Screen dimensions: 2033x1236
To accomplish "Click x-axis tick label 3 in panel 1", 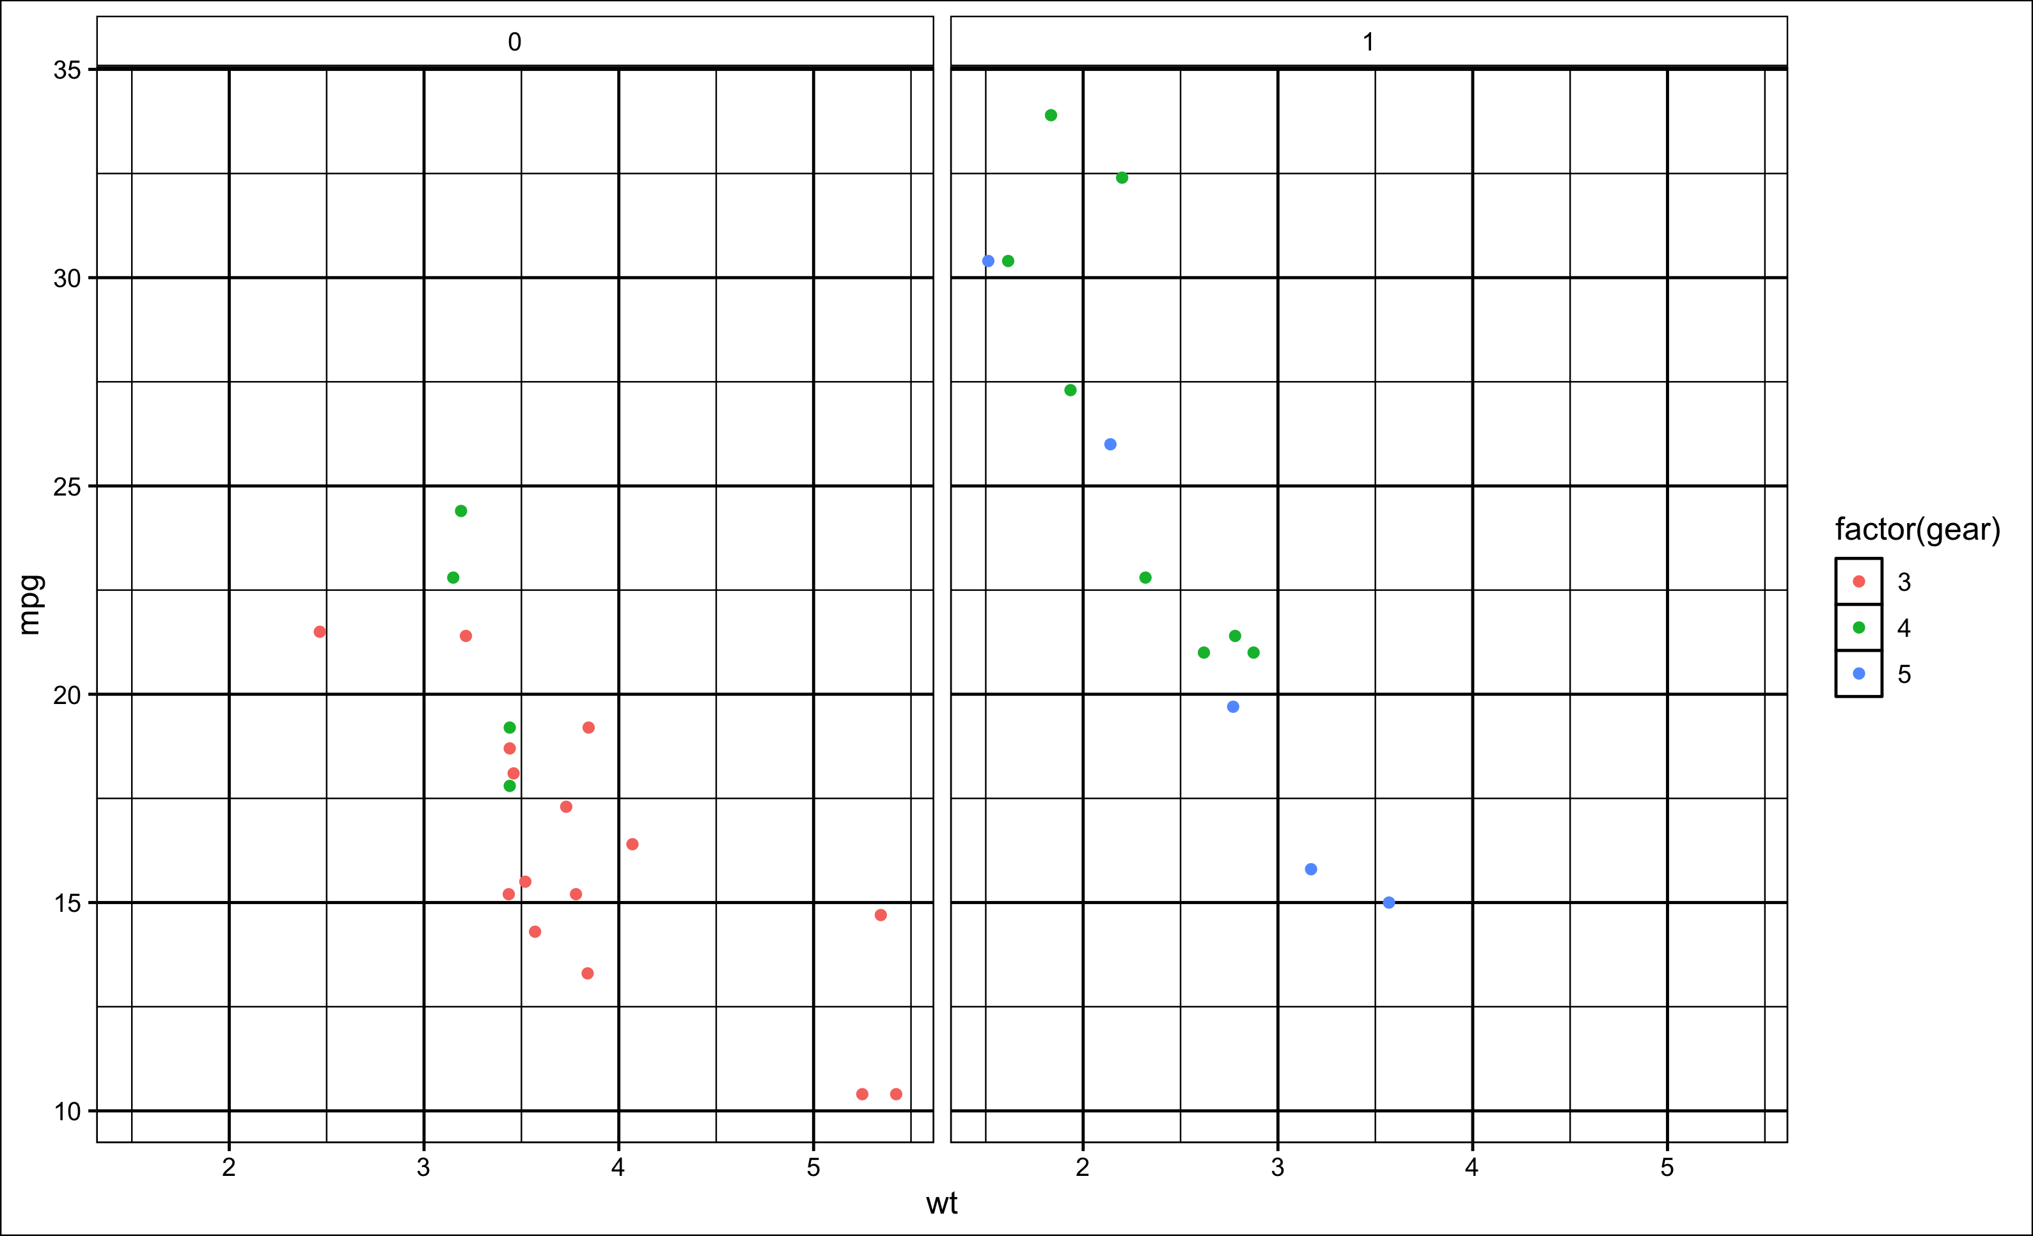I will (x=1278, y=1167).
